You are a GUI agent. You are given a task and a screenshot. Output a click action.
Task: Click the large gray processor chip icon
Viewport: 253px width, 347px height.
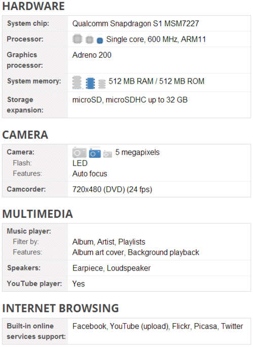click(x=77, y=39)
